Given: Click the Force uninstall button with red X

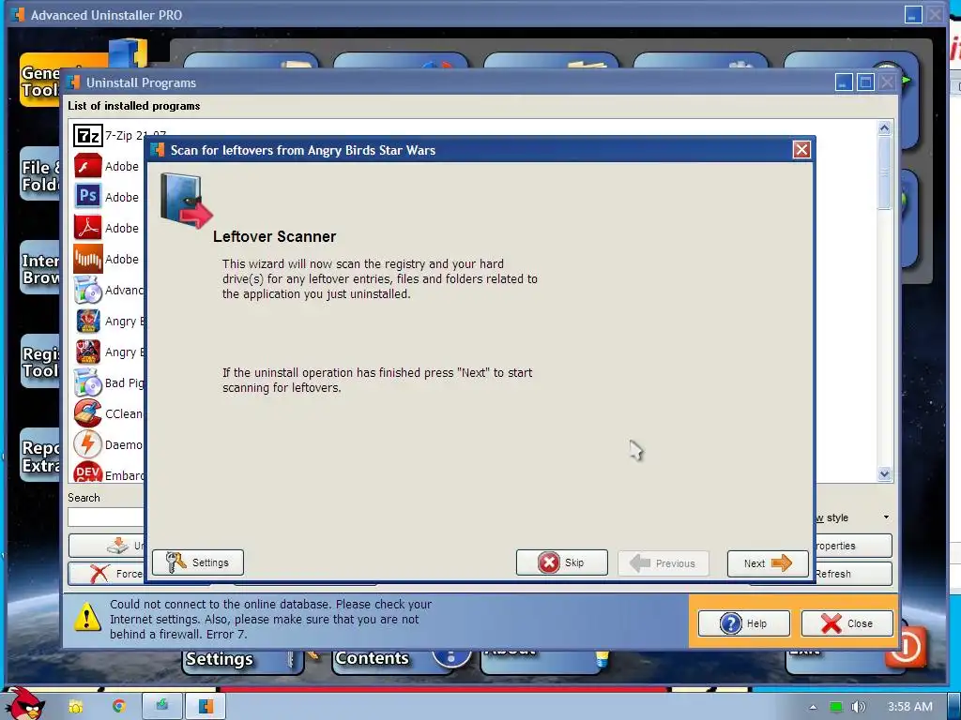Looking at the screenshot, I should (x=106, y=574).
